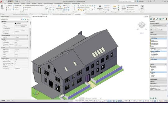Click the layer color swatch in Layer dropdown
168x116 pixels.
click(x=84, y=10)
